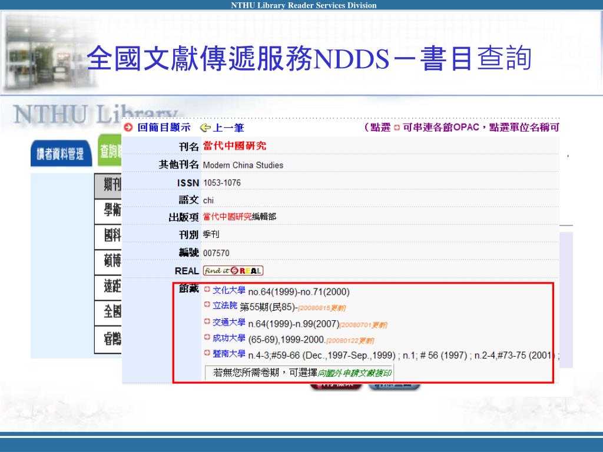Open 立法院 holdings link

click(x=225, y=305)
